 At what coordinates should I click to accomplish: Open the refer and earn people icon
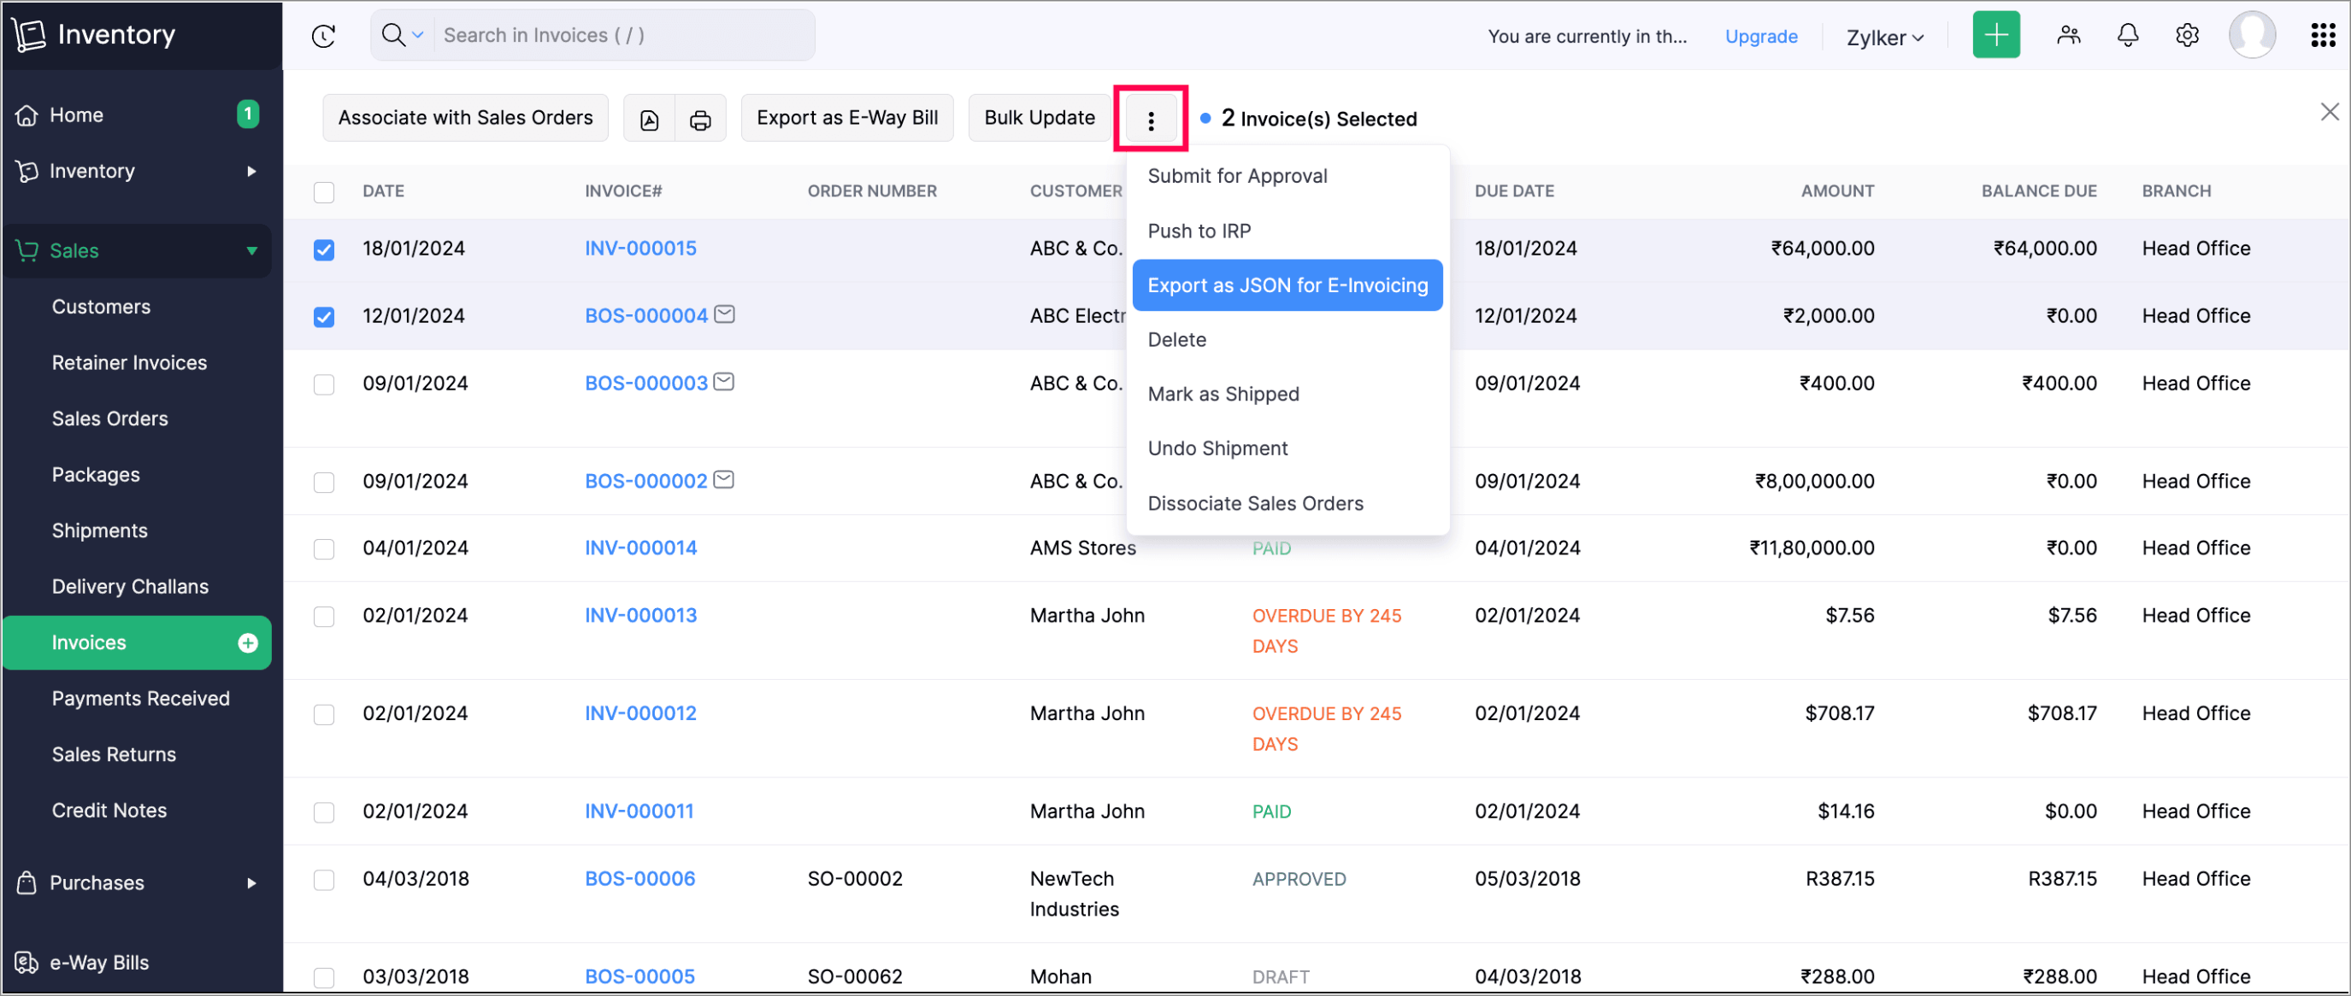[x=2068, y=35]
